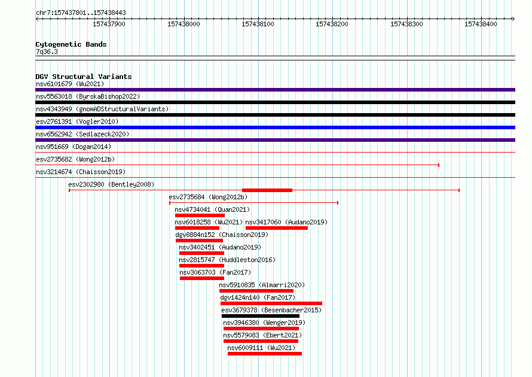
Task: Open the esv3679378 (Besenbacher2015) label
Action: point(271,310)
